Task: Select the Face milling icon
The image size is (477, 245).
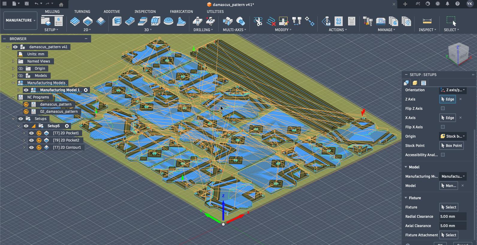Action: click(101, 21)
